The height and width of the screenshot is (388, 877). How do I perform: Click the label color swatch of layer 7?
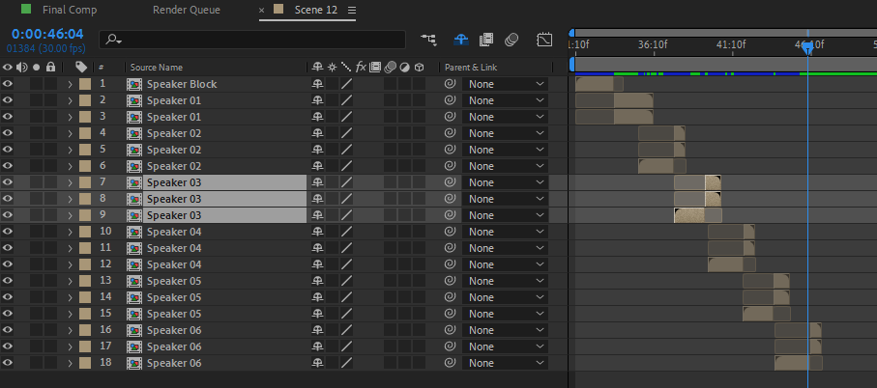click(84, 182)
